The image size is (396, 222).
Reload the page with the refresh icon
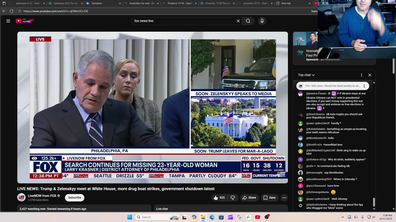(x=11, y=11)
